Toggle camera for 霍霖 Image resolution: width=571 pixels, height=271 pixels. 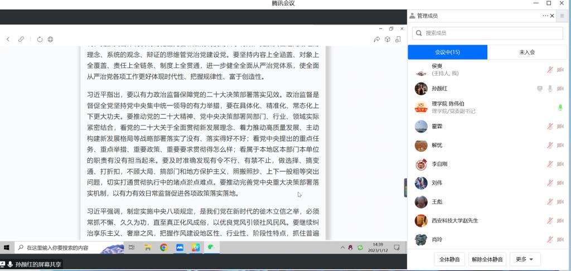click(x=560, y=127)
